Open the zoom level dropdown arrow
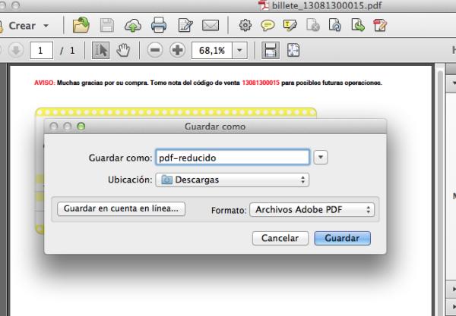Image resolution: width=456 pixels, height=316 pixels. [239, 51]
